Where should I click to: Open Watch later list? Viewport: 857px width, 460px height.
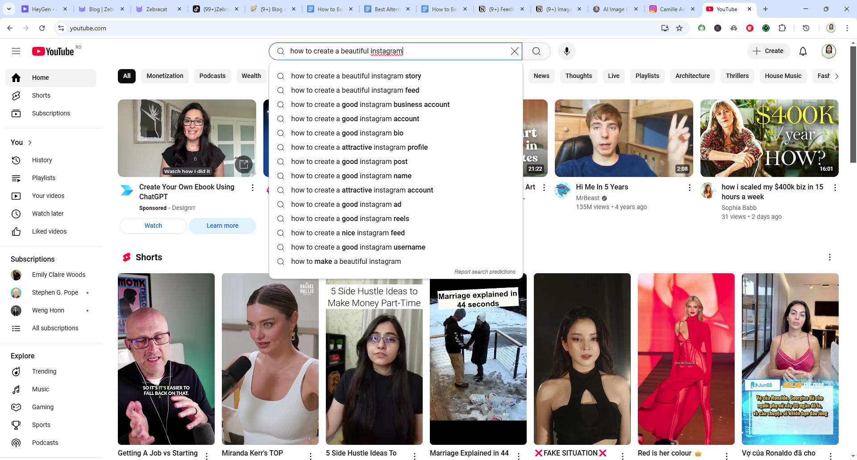51,214
